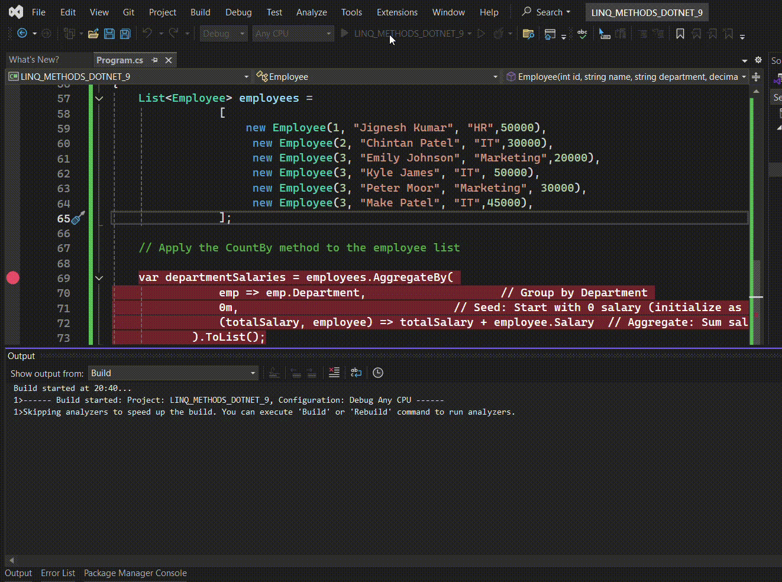Open Find in Files
Viewport: 782px width, 582px height.
pyautogui.click(x=528, y=34)
